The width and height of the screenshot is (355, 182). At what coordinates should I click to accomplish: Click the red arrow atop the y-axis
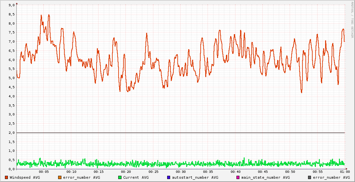pyautogui.click(x=16, y=3)
